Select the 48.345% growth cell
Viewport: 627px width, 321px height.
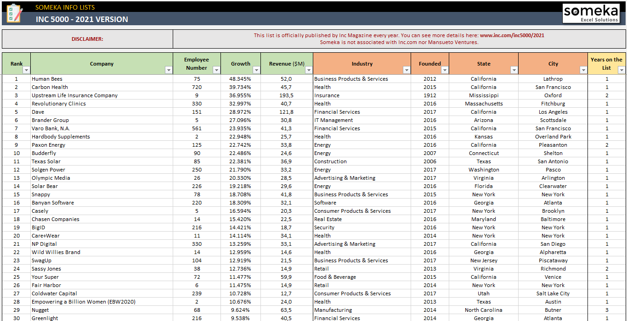coord(241,79)
